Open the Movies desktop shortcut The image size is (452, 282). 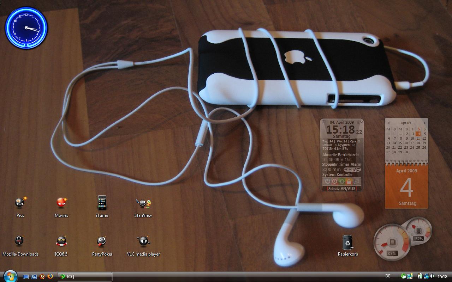(61, 207)
